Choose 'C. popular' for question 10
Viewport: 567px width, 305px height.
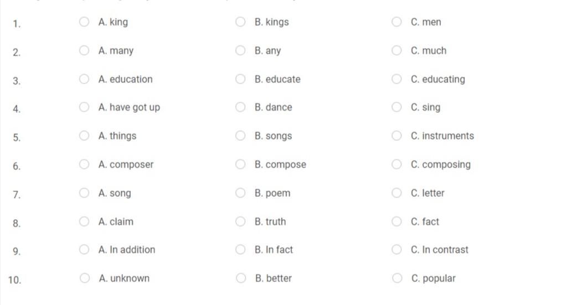coord(396,278)
